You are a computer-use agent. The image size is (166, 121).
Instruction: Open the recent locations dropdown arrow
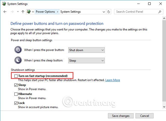pos(18,12)
